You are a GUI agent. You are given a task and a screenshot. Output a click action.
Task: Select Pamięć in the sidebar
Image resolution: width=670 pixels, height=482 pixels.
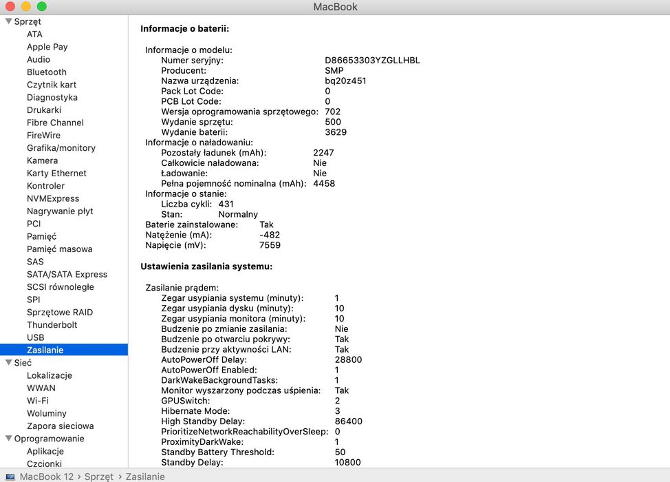41,236
